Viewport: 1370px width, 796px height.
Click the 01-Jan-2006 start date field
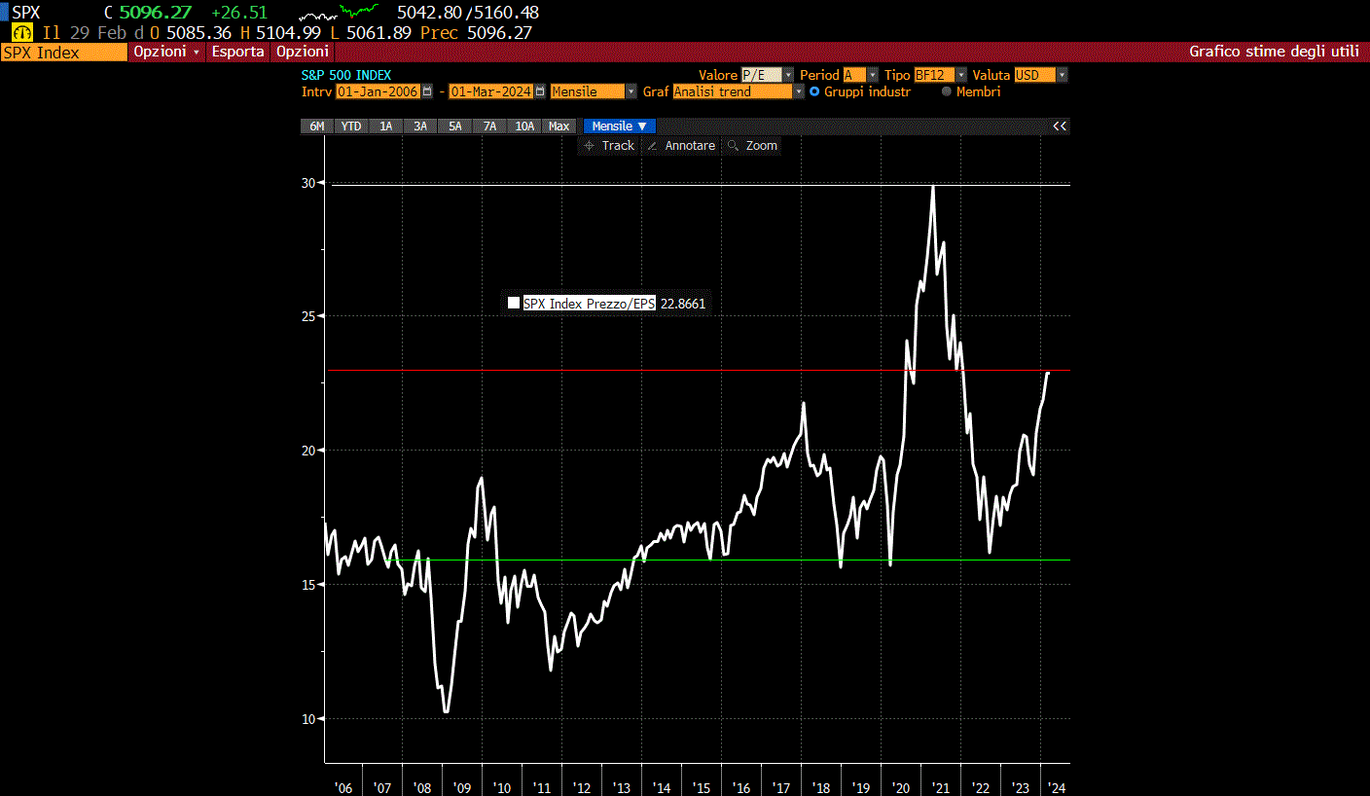click(378, 91)
